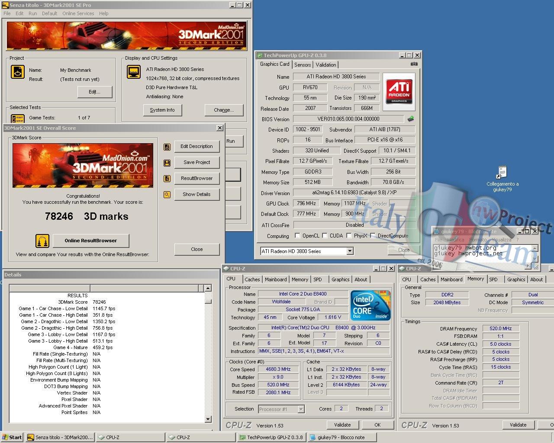Switch to the Validation tab in GPU-Z

[x=325, y=65]
